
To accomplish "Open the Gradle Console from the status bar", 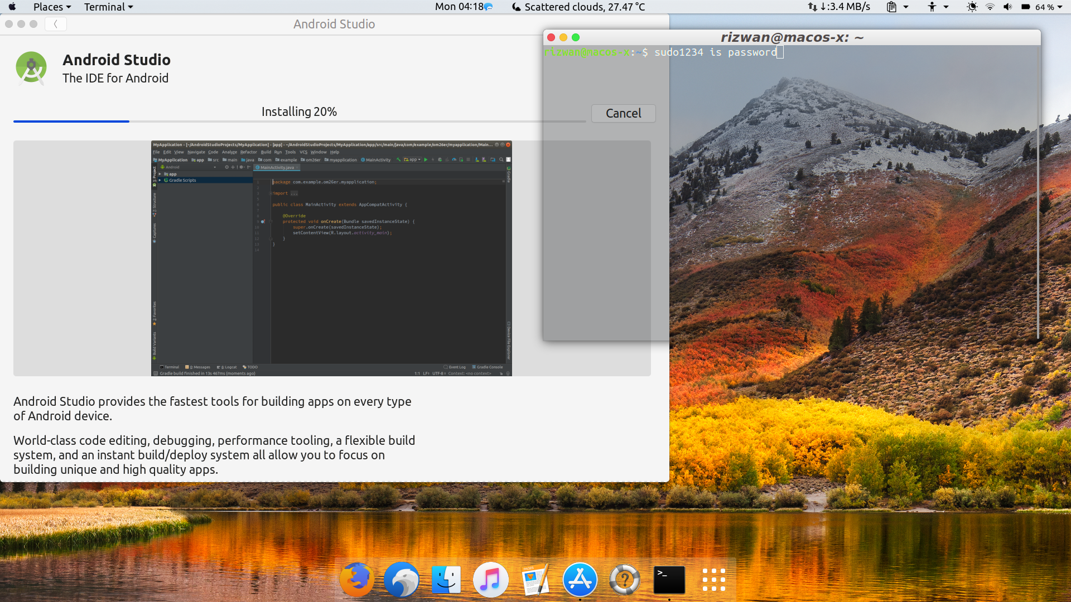I will pyautogui.click(x=488, y=367).
